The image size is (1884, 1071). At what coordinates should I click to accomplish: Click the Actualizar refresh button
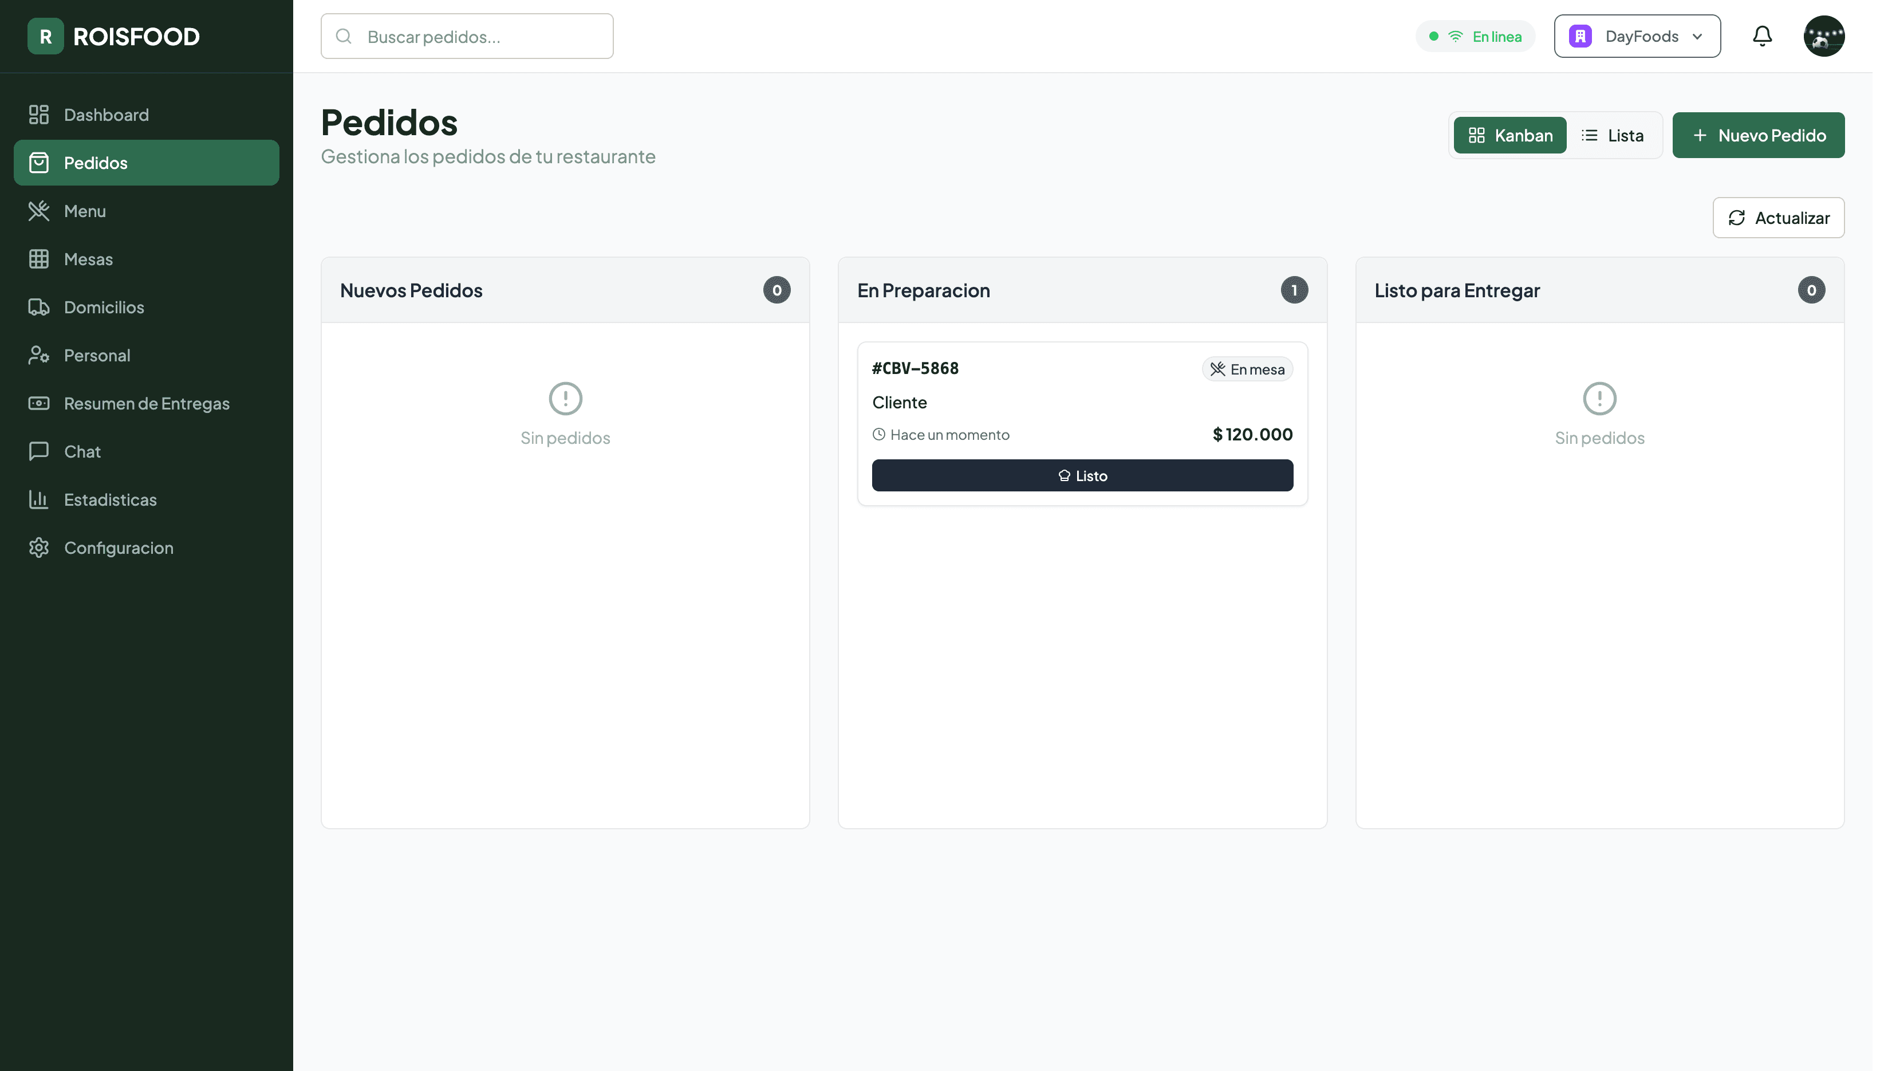pyautogui.click(x=1778, y=218)
